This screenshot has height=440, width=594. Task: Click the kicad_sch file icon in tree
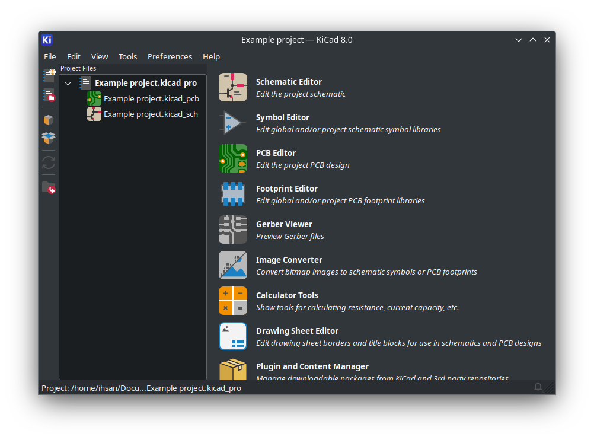tap(94, 114)
